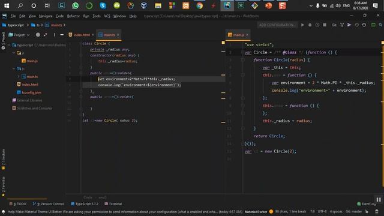Click the tool windows quick access icon at bottom-left corner
This screenshot has height=216, width=384.
[x=3, y=211]
